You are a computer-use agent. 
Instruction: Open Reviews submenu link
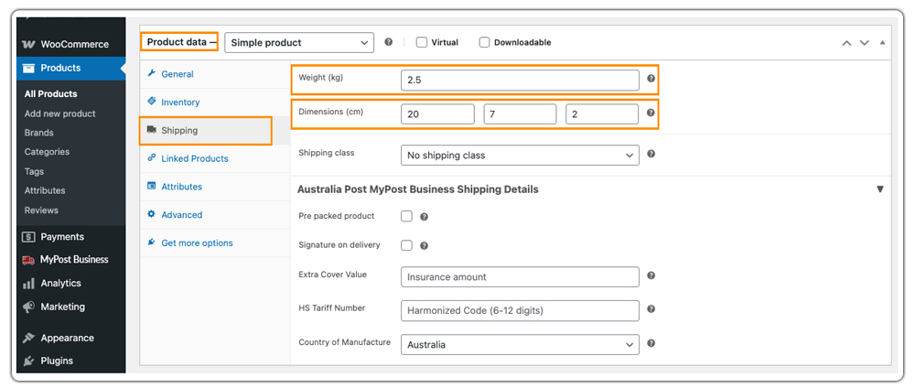[x=41, y=210]
